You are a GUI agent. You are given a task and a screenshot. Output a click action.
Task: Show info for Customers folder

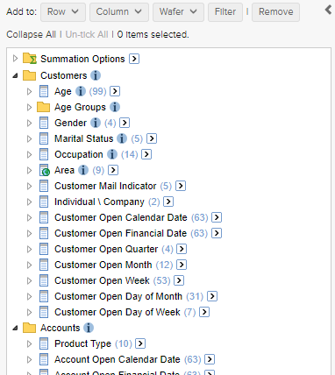96,75
